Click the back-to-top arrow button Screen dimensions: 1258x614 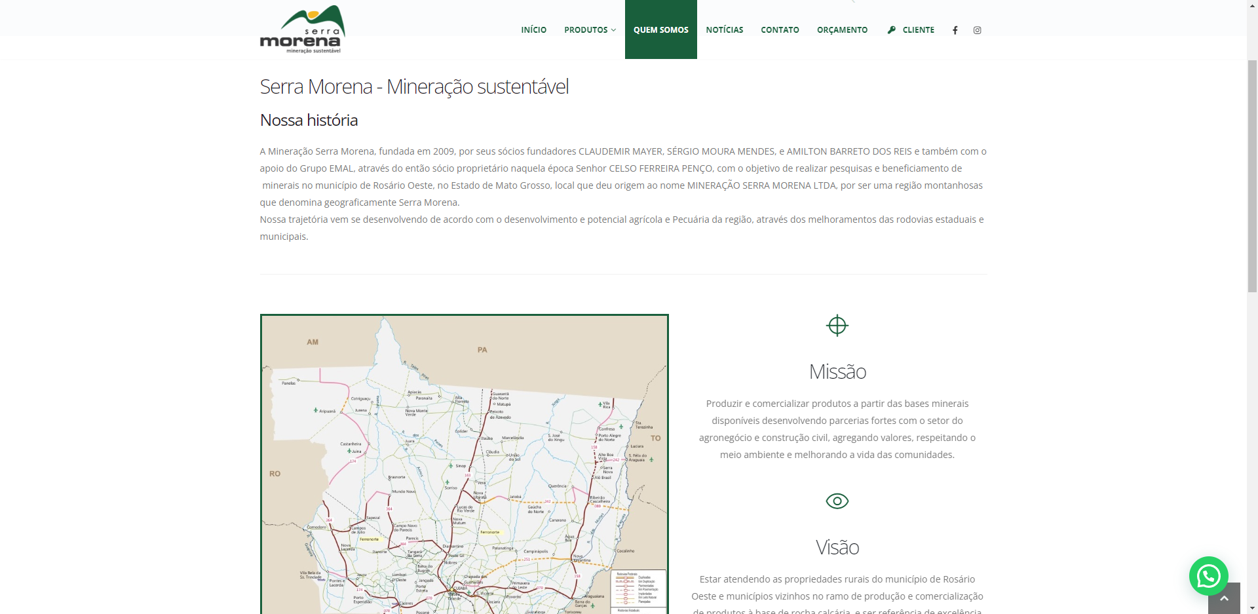pyautogui.click(x=1224, y=598)
